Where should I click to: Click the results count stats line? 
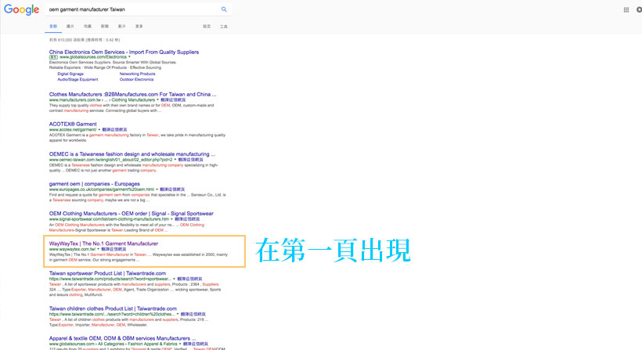coord(85,40)
